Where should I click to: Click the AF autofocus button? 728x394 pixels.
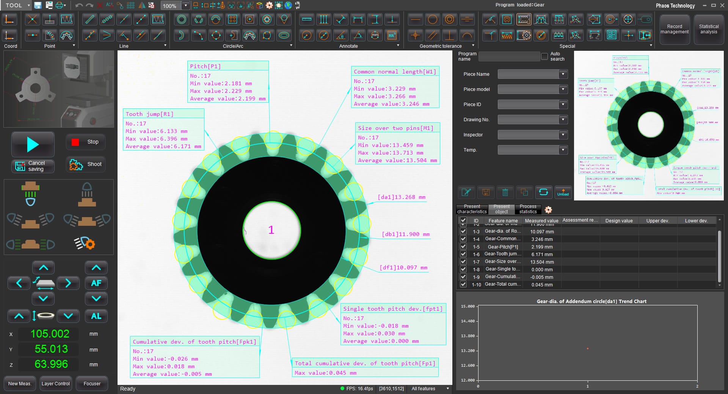(96, 283)
